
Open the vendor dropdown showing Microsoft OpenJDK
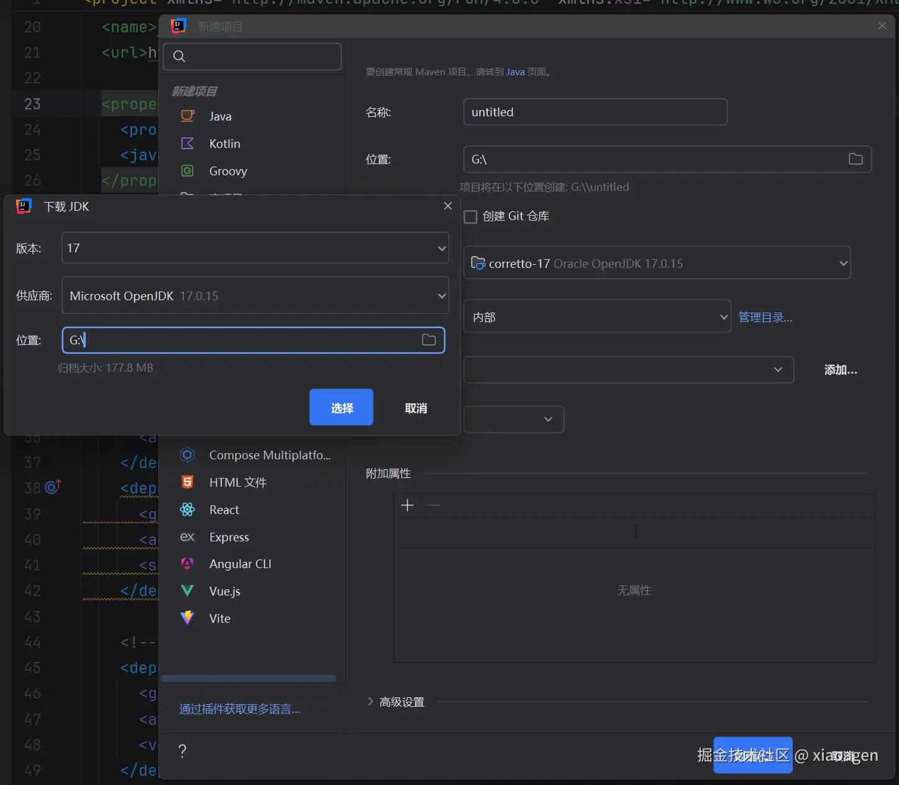pyautogui.click(x=255, y=295)
